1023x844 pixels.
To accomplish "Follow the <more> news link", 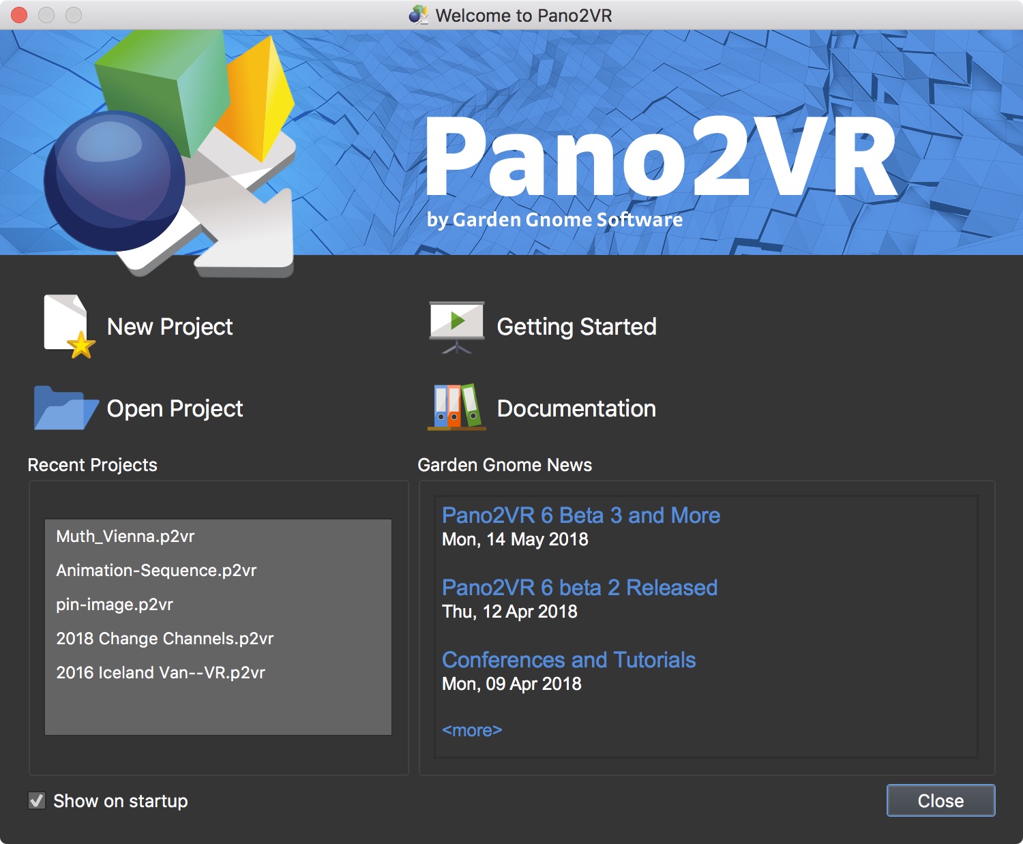I will [x=472, y=730].
